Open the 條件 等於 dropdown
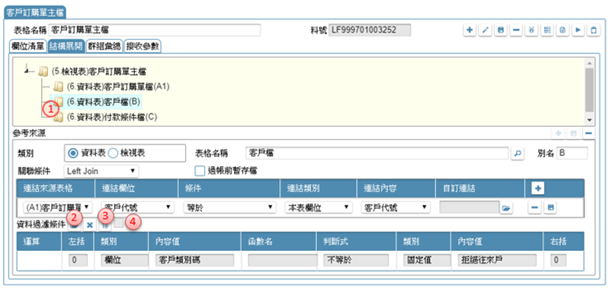612x293 pixels. click(229, 207)
